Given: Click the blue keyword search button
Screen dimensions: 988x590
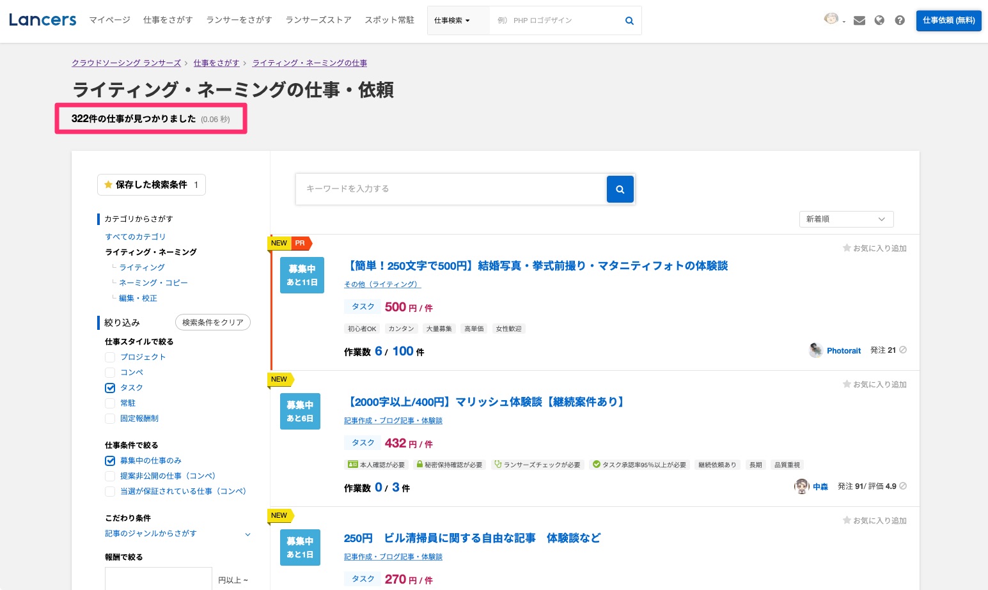Looking at the screenshot, I should [620, 189].
